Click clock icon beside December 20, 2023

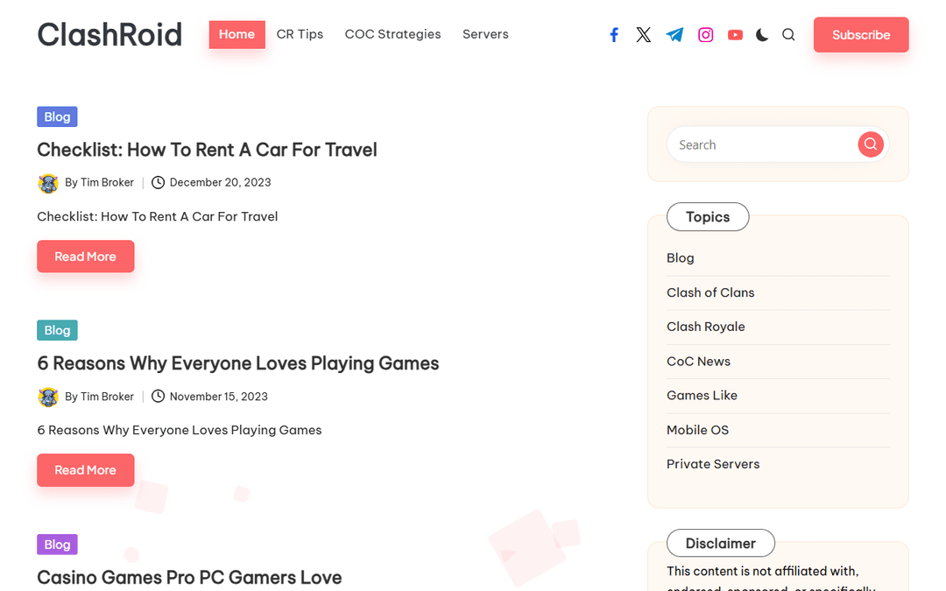click(158, 183)
